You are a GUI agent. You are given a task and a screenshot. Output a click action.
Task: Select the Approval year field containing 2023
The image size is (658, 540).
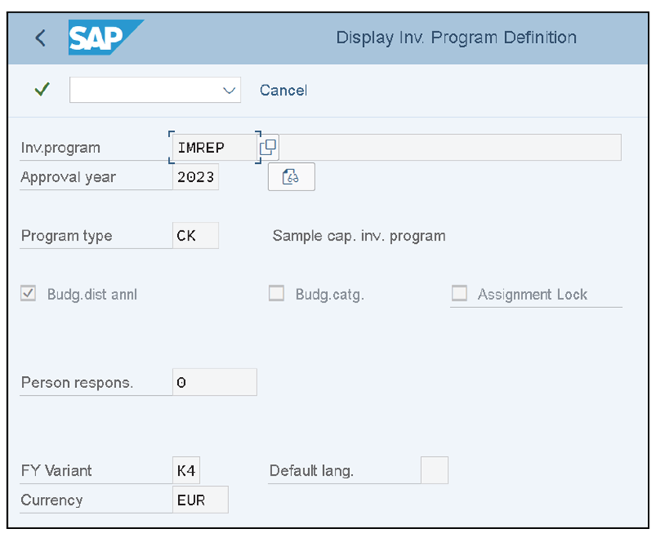(195, 176)
